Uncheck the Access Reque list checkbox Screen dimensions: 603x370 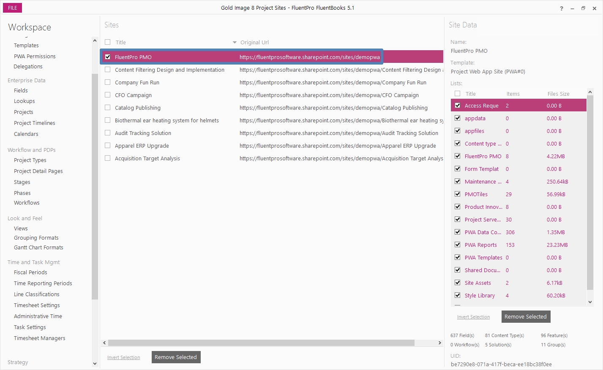click(458, 105)
